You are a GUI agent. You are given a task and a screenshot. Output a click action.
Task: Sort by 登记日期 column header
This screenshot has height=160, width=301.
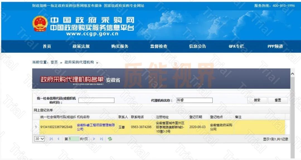[x=199, y=117]
